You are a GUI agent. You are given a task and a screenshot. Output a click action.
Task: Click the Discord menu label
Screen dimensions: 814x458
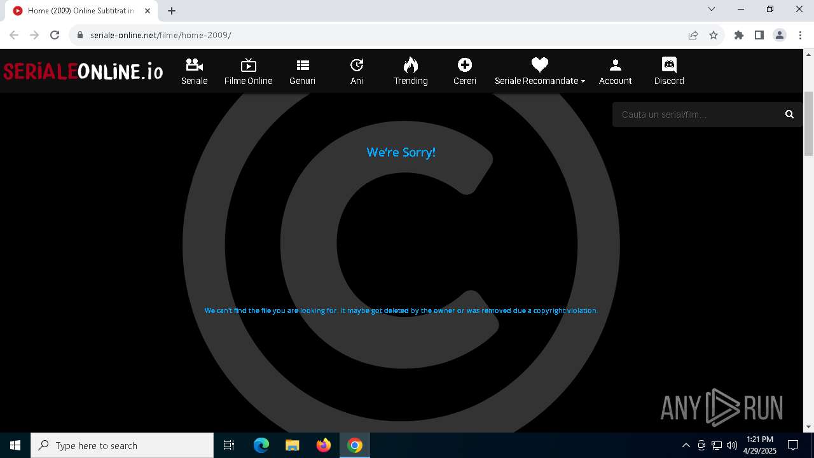[x=669, y=81]
